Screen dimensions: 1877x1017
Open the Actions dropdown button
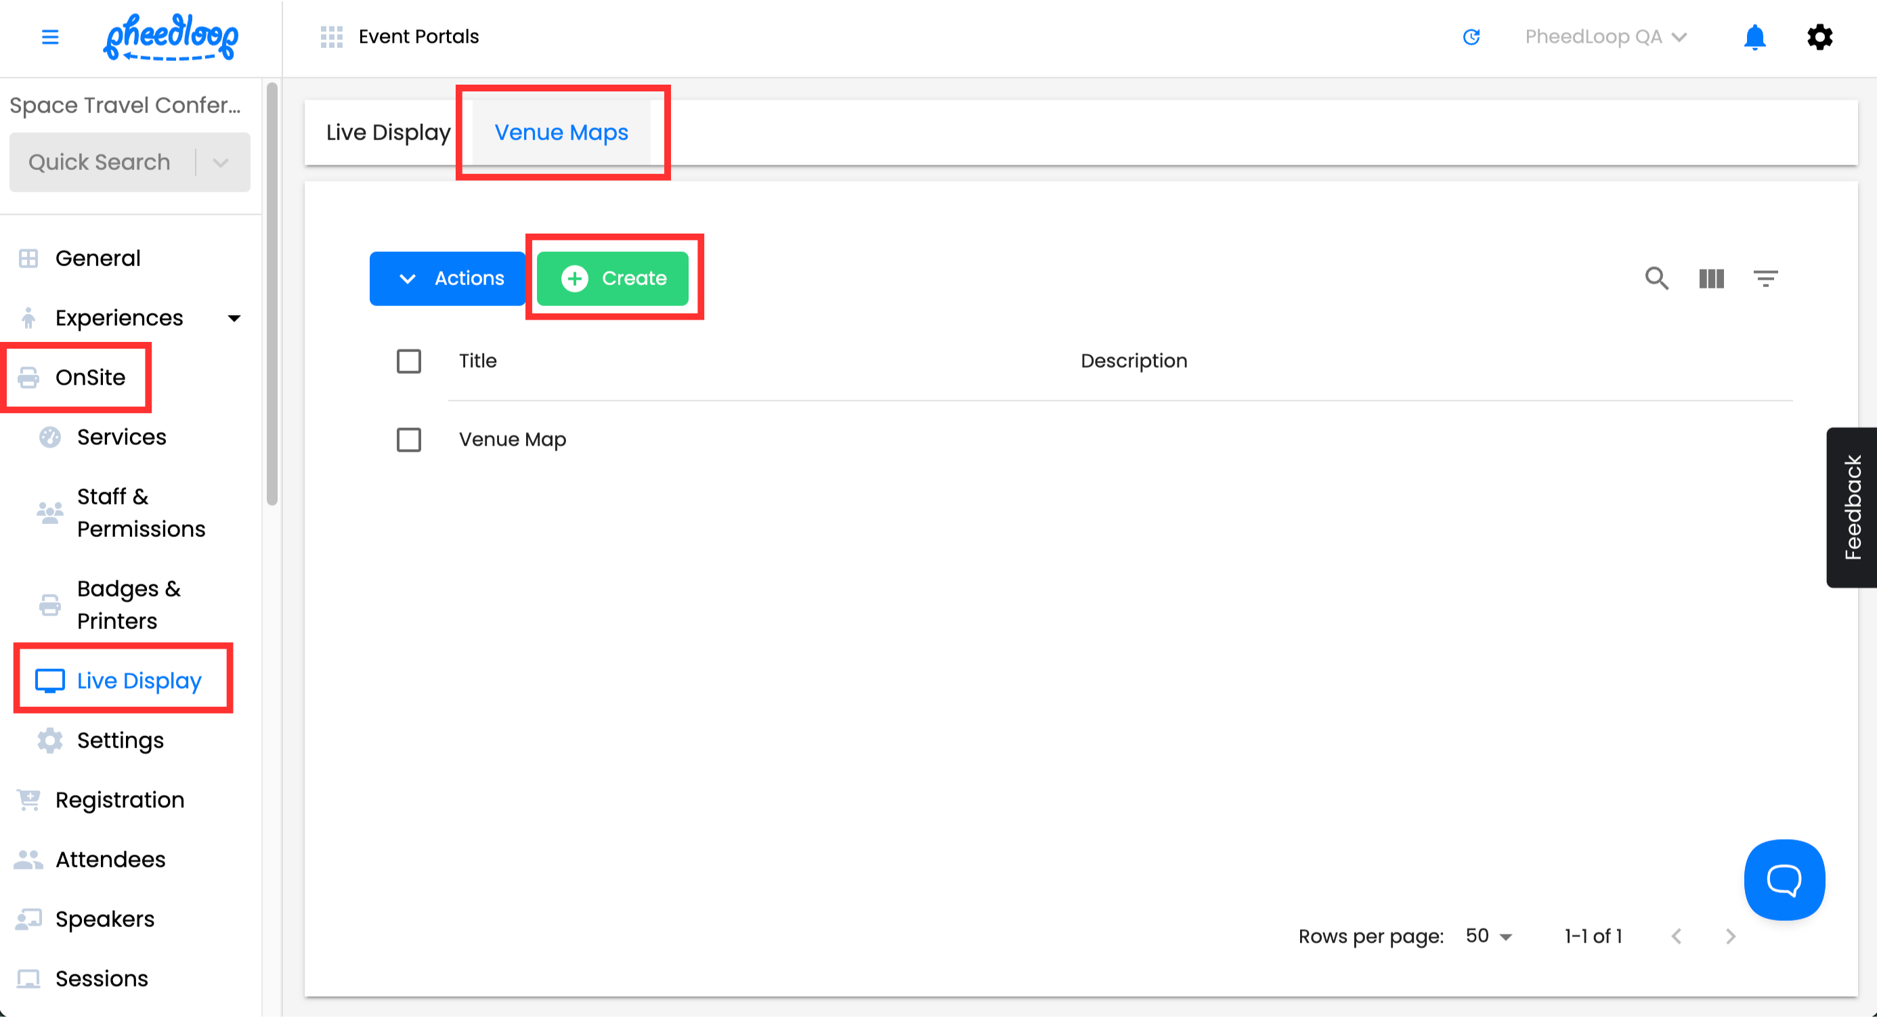coord(448,278)
